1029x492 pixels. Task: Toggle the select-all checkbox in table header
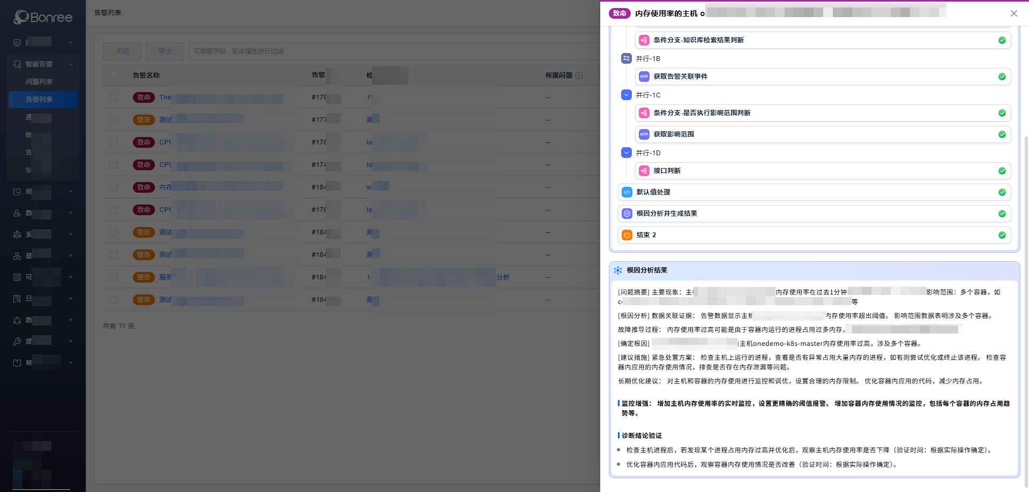(x=114, y=75)
